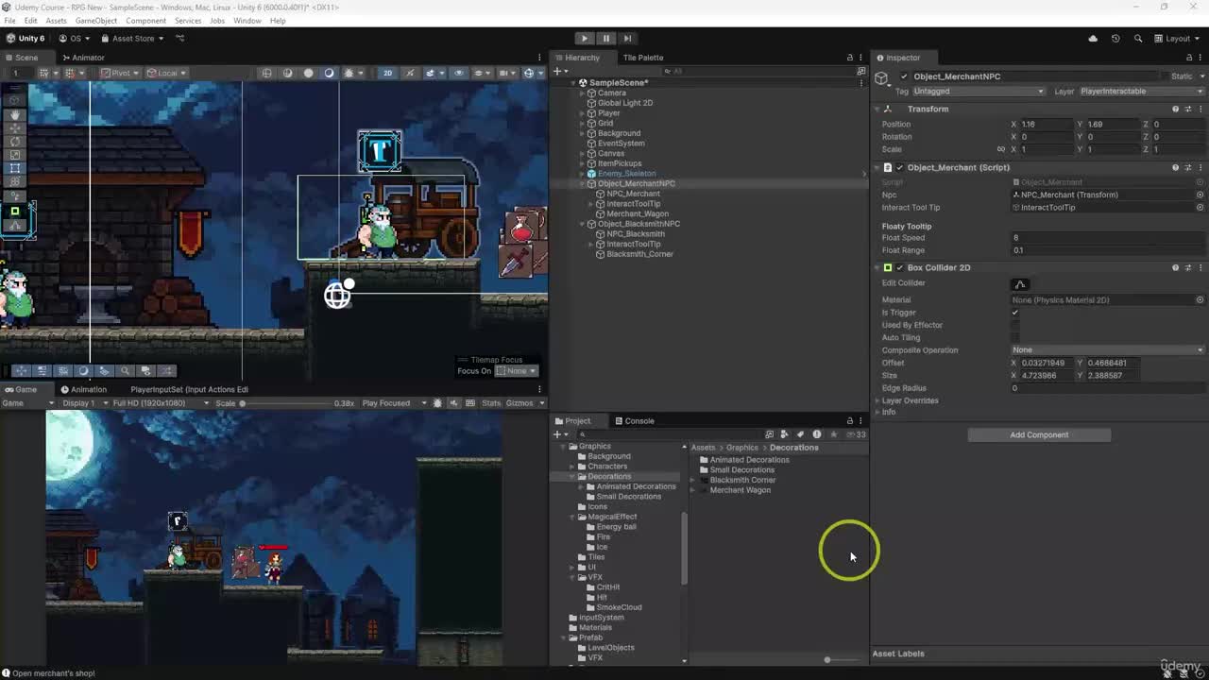Click the Npc field object picker circle
This screenshot has width=1209, height=680.
1200,195
